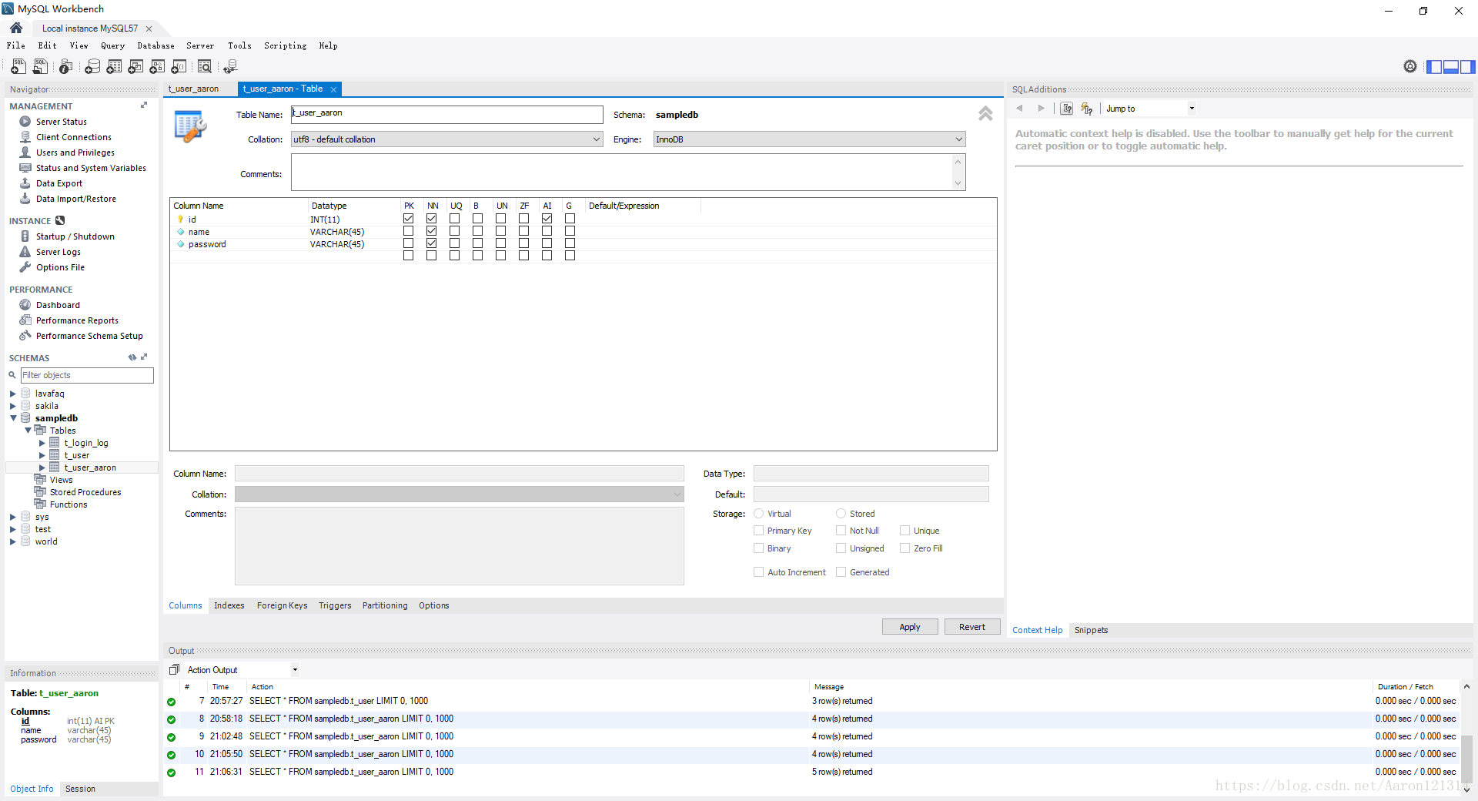1478x801 pixels.
Task: Click the Revert button
Action: 972,627
